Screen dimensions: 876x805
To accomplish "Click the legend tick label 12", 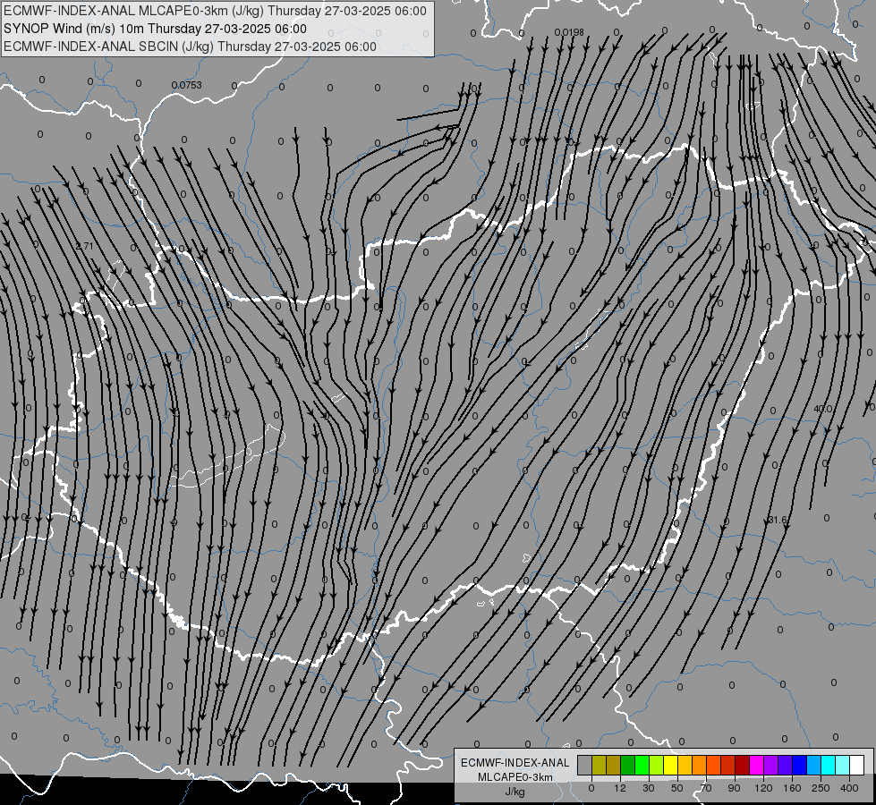I will (620, 788).
